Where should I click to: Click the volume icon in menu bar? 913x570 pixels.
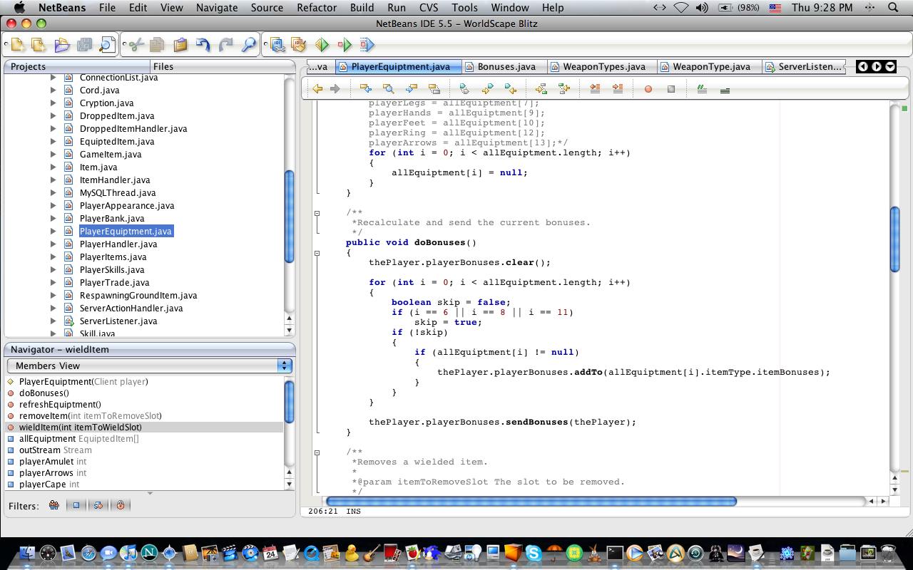702,7
